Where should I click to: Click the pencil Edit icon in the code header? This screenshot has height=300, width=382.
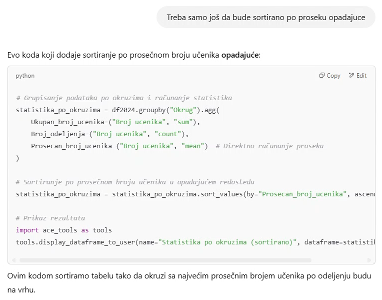click(x=351, y=76)
